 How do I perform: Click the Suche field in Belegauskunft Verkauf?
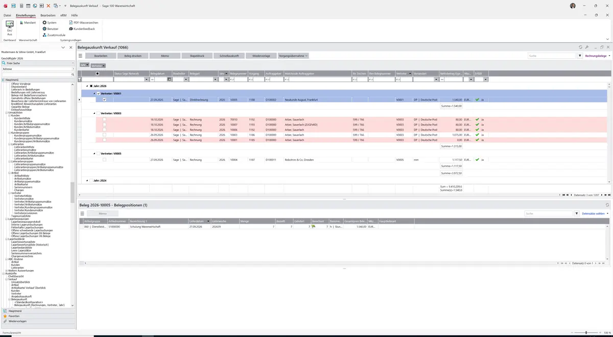pos(552,56)
